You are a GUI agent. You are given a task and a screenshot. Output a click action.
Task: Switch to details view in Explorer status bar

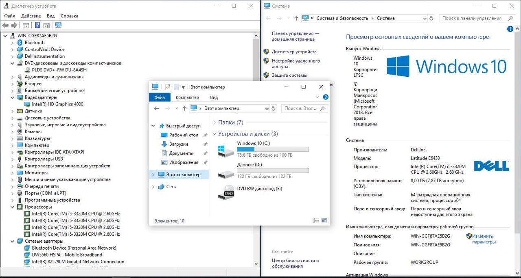coord(316,221)
